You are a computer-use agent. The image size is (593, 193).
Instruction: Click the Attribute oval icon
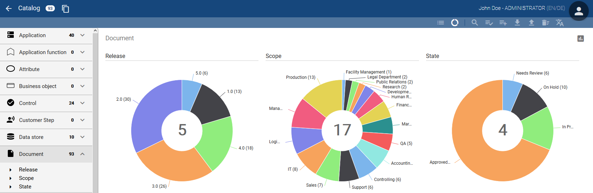coord(11,69)
